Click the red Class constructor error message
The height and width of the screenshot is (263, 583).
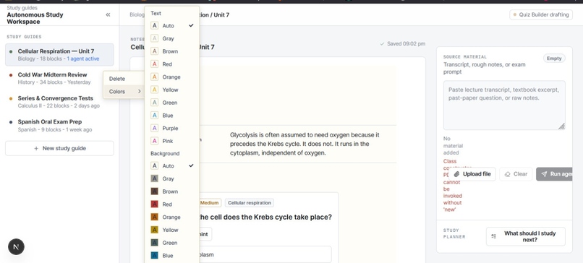point(453,186)
